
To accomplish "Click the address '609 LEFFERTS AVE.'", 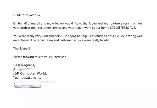I will 123,28.
